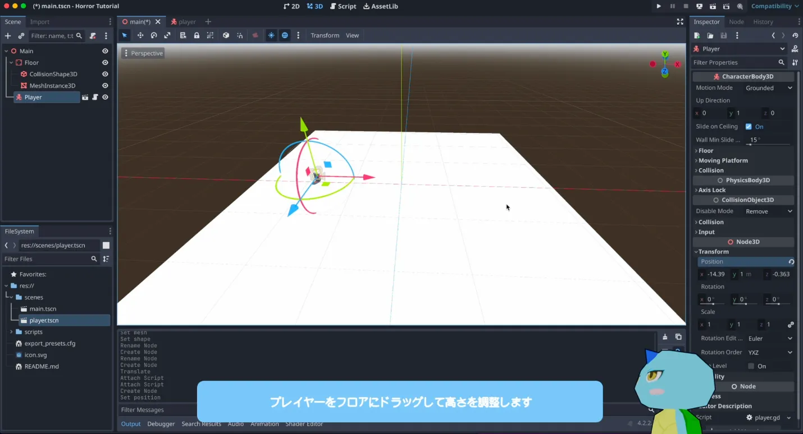Screen dimensions: 803x434
Task: Run the project with the play button
Action: [659, 6]
